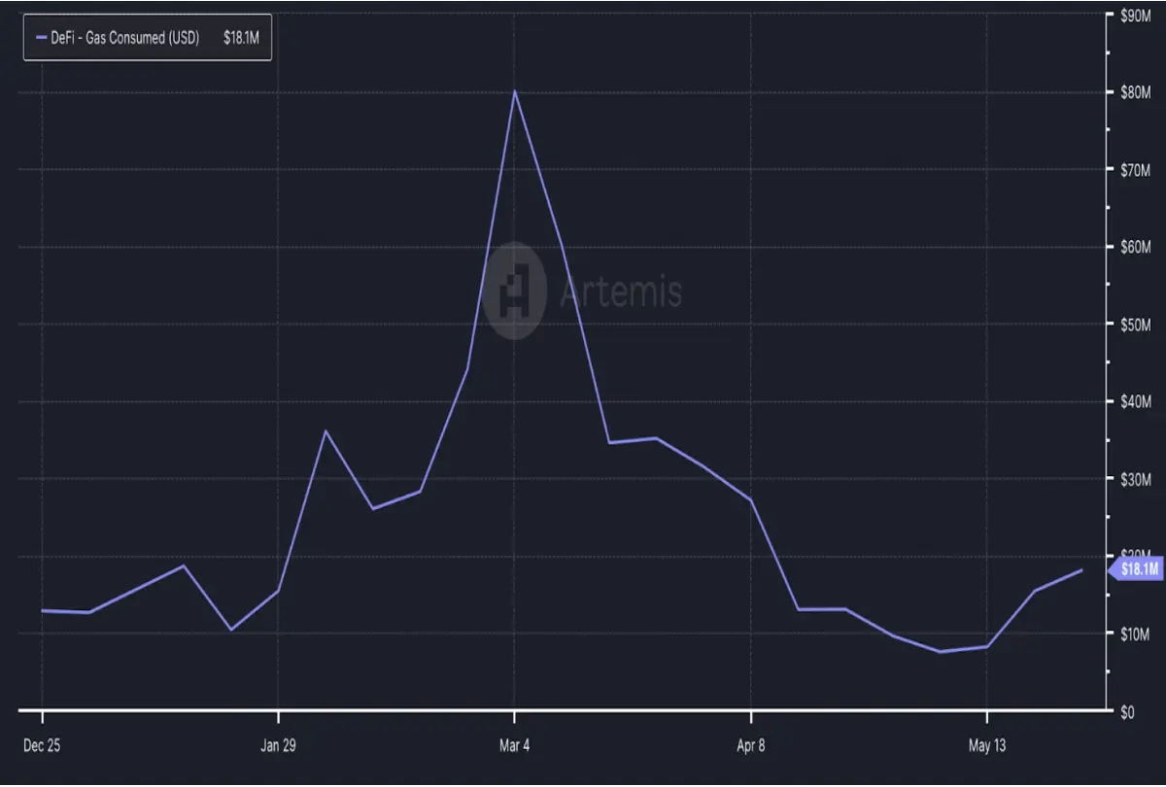Click the $18.1M value in the legend
1166x787 pixels.
click(241, 37)
